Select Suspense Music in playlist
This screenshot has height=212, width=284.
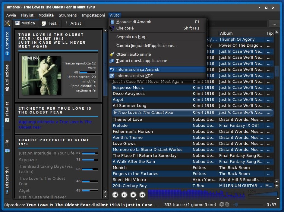pyautogui.click(x=193, y=88)
